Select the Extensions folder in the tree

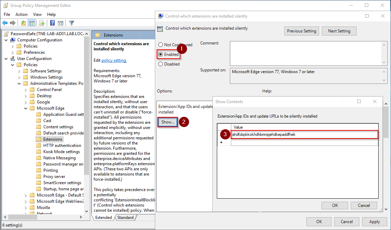point(53,139)
